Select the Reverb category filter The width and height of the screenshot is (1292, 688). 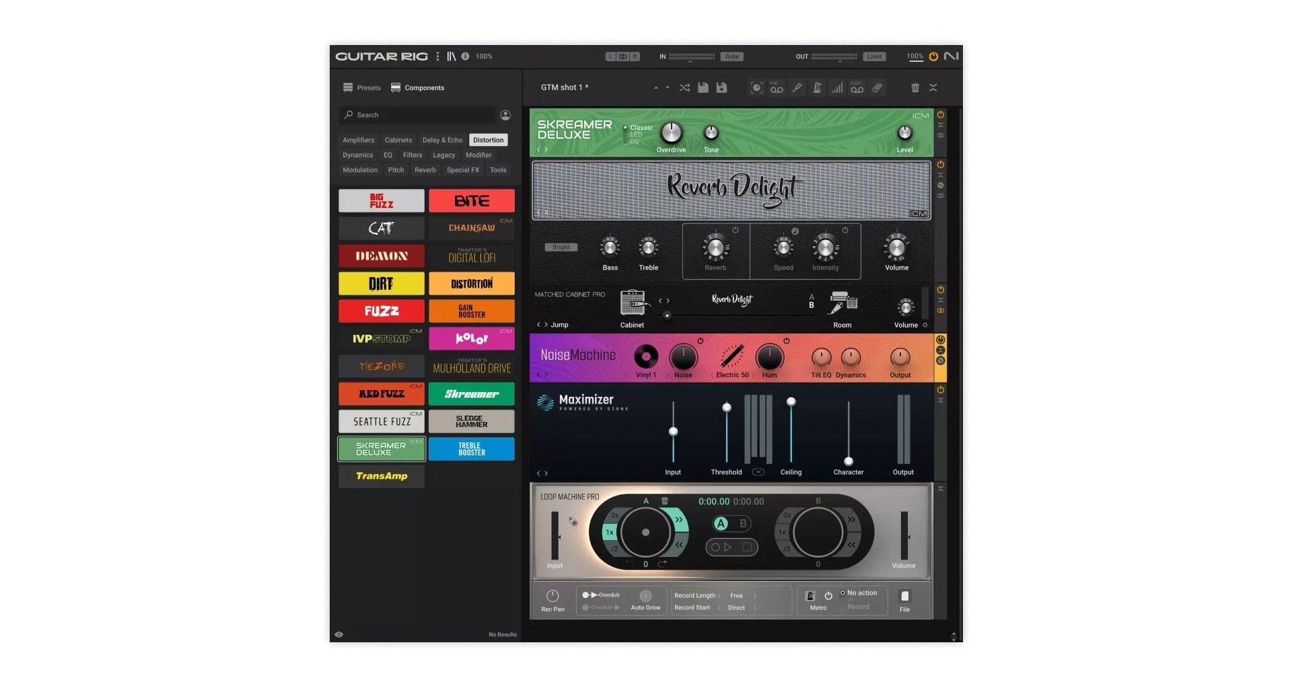pos(425,170)
